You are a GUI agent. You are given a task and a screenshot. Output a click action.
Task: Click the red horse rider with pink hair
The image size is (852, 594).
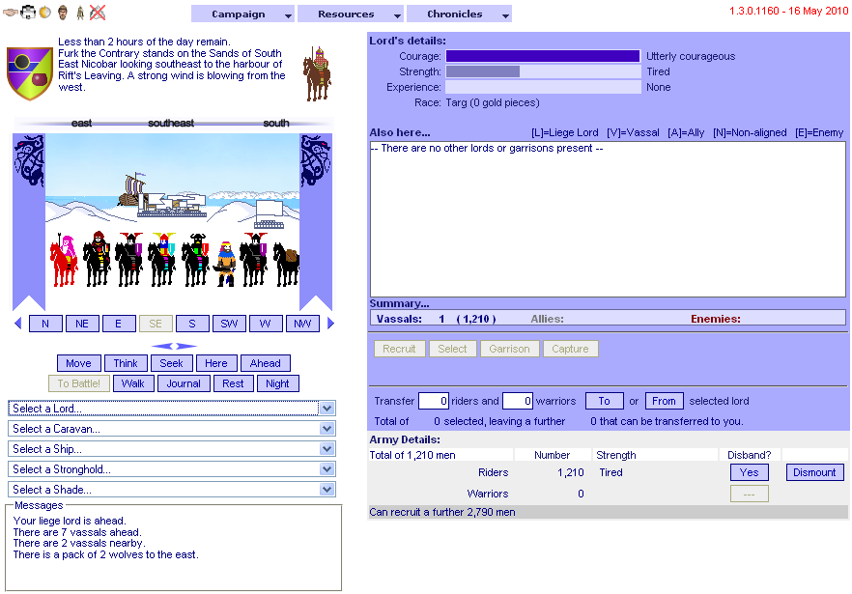[63, 260]
